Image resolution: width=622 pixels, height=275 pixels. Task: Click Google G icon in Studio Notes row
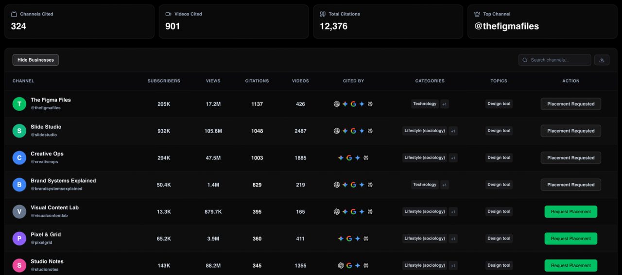click(349, 266)
